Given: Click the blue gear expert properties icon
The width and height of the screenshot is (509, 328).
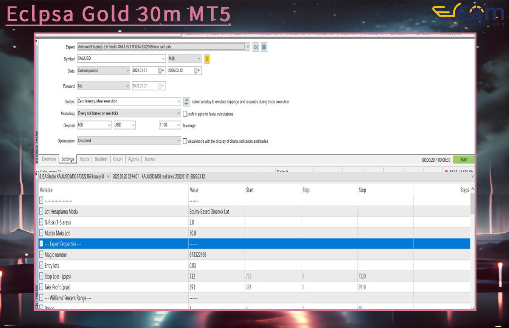Looking at the screenshot, I should pyautogui.click(x=264, y=47).
